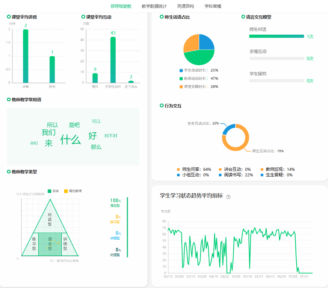328x288 pixels.
Task: Click the 师生对话 progress bar
Action: [x=276, y=36]
